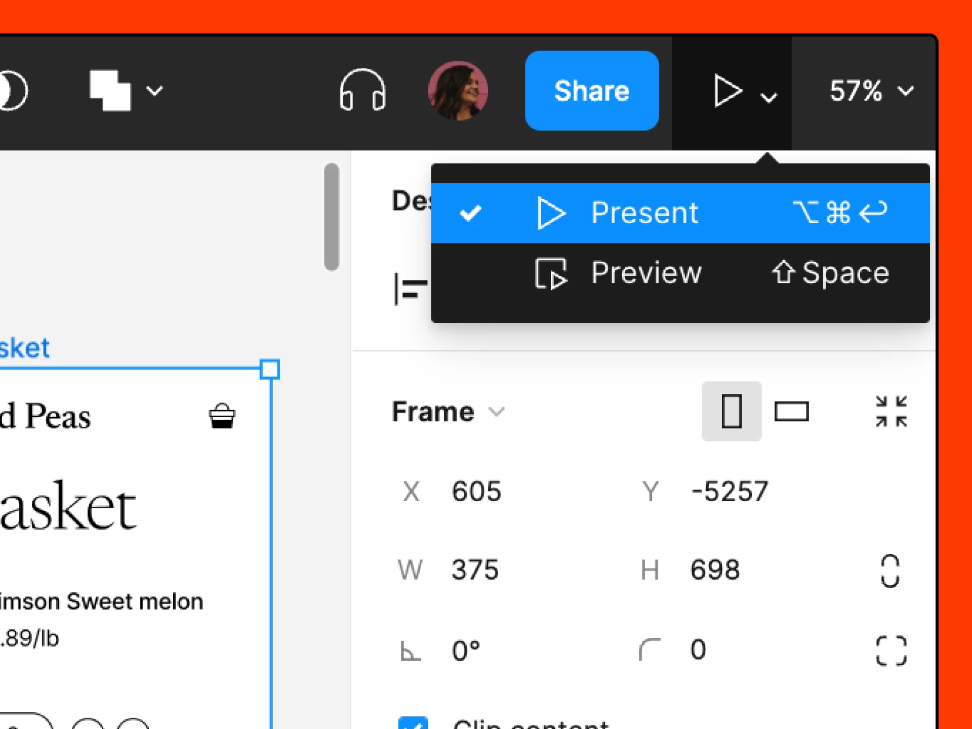The height and width of the screenshot is (729, 972).
Task: Set the frame to portrait orientation
Action: pos(732,411)
